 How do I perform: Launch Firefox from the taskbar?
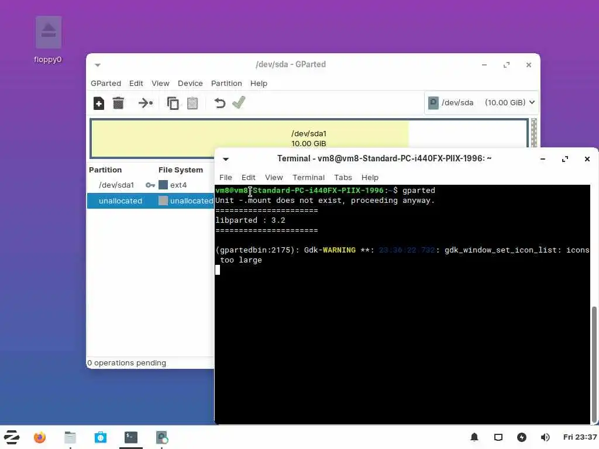(x=40, y=437)
